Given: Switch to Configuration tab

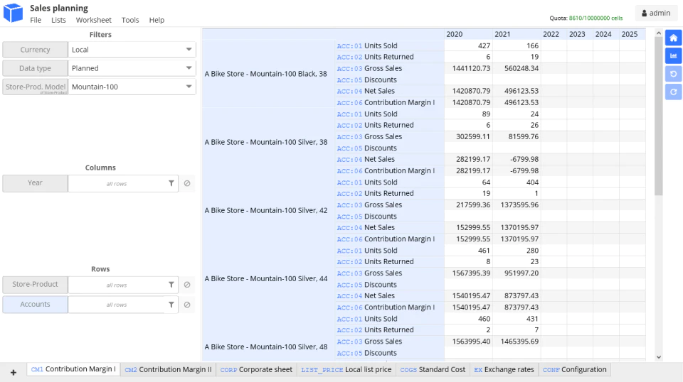Looking at the screenshot, I should coord(575,369).
